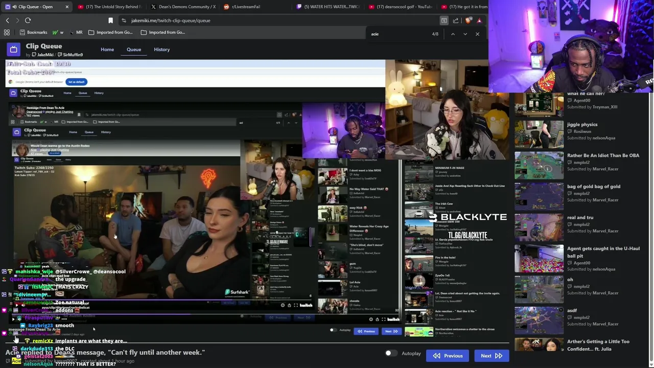Screen dimensions: 654x368
Task: Open first 'Imported from Go...' bookmark folder
Action: (110, 32)
